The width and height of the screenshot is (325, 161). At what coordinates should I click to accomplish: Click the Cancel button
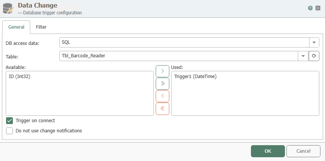click(x=303, y=151)
